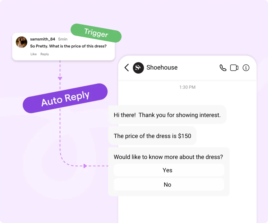Click the 'Would like to know more' question

(168, 157)
